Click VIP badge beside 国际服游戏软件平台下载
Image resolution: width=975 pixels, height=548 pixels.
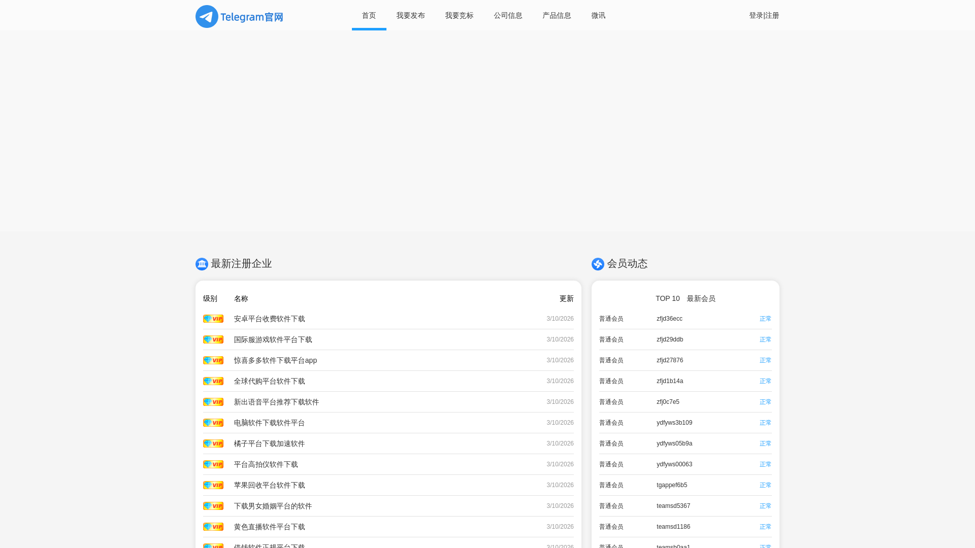[x=213, y=339]
